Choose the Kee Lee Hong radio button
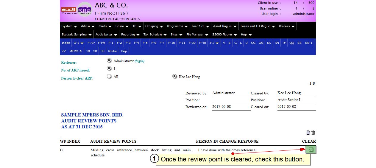This screenshot has width=376, height=168. pos(174,77)
